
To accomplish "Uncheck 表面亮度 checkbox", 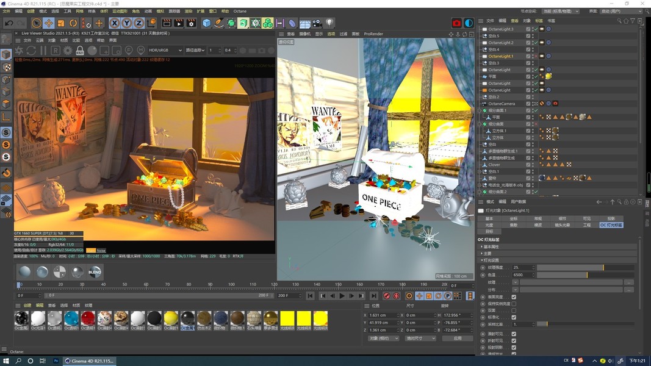I will tap(514, 297).
